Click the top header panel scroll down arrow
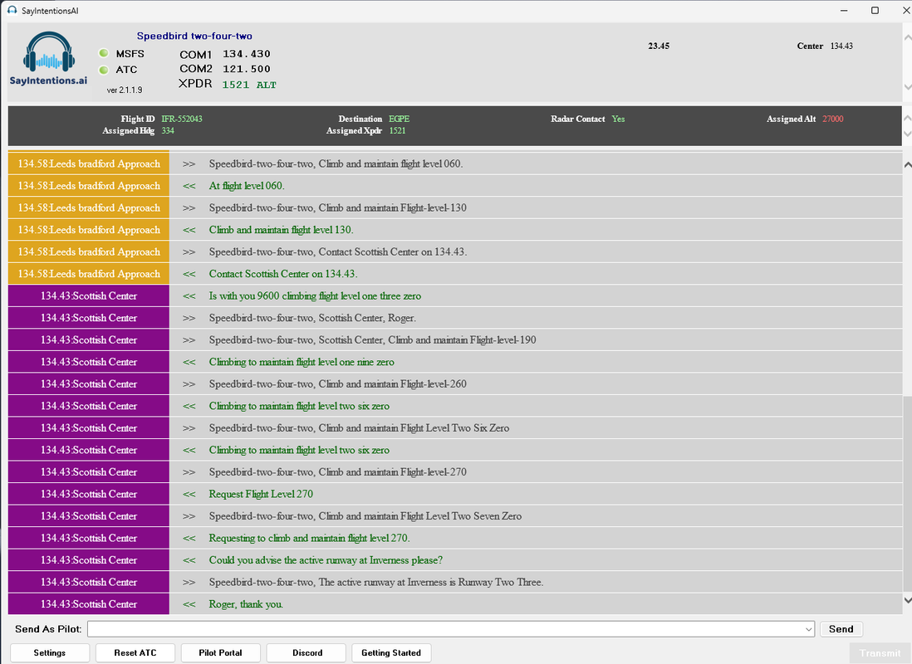Image resolution: width=912 pixels, height=664 pixels. click(x=907, y=87)
